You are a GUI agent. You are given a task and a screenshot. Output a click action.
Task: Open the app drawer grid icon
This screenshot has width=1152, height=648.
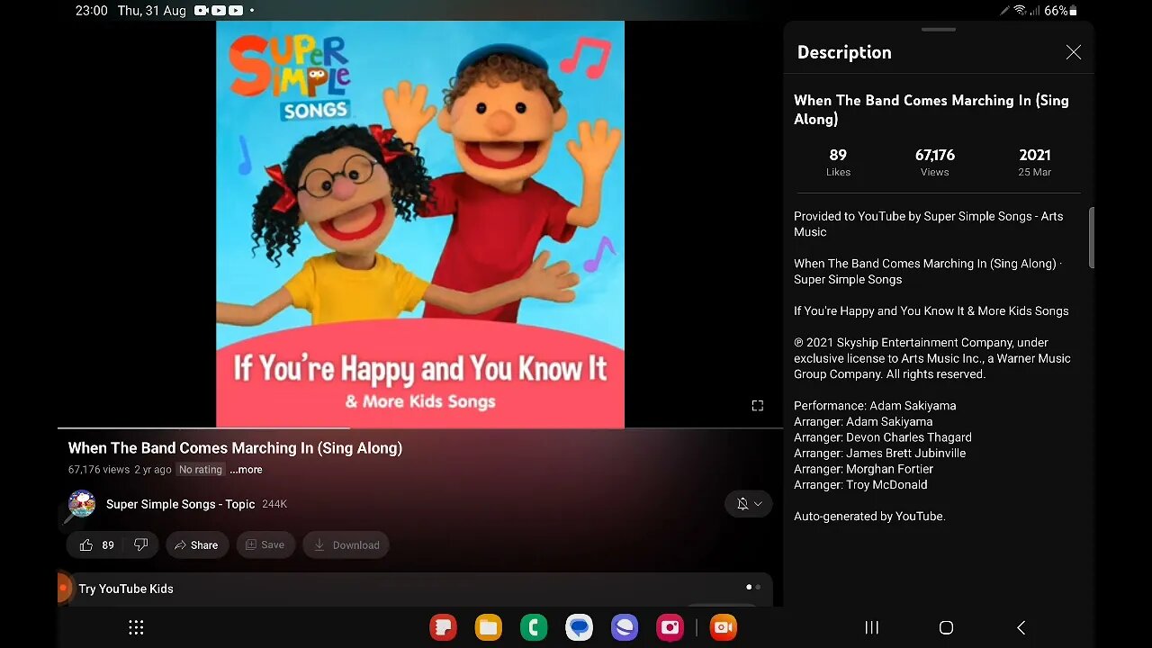(x=136, y=627)
